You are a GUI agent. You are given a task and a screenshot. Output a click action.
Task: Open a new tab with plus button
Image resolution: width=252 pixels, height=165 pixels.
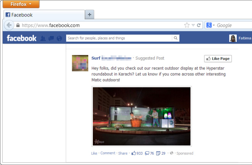tap(89, 15)
